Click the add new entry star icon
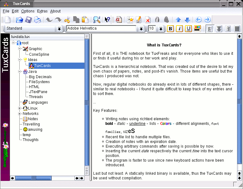The width and height of the screenshot is (243, 189). [131, 20]
